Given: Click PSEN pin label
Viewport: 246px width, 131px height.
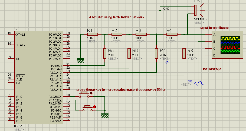Looking at the screenshot, I should (x=20, y=76).
